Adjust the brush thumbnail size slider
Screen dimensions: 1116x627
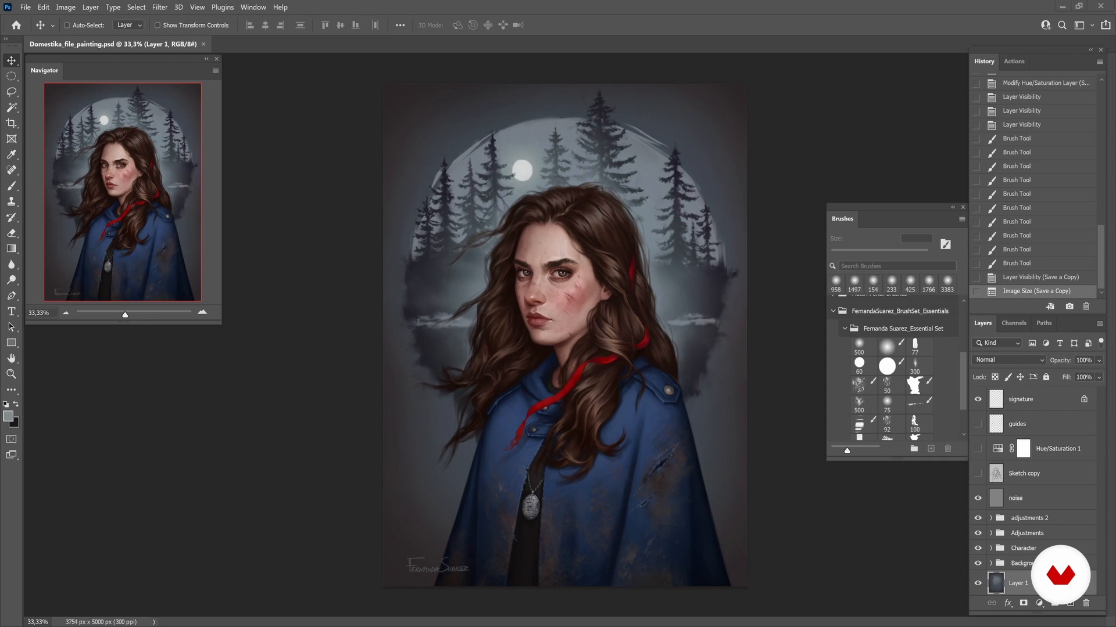pyautogui.click(x=847, y=450)
